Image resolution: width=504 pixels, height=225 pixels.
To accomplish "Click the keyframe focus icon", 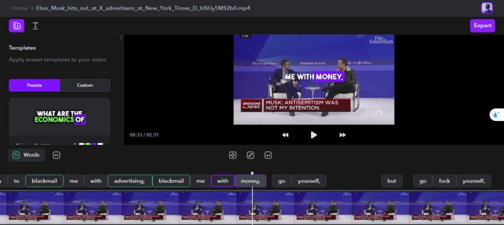I will click(x=233, y=155).
